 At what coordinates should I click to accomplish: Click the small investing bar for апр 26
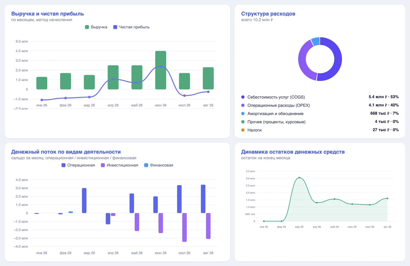pos(113,215)
